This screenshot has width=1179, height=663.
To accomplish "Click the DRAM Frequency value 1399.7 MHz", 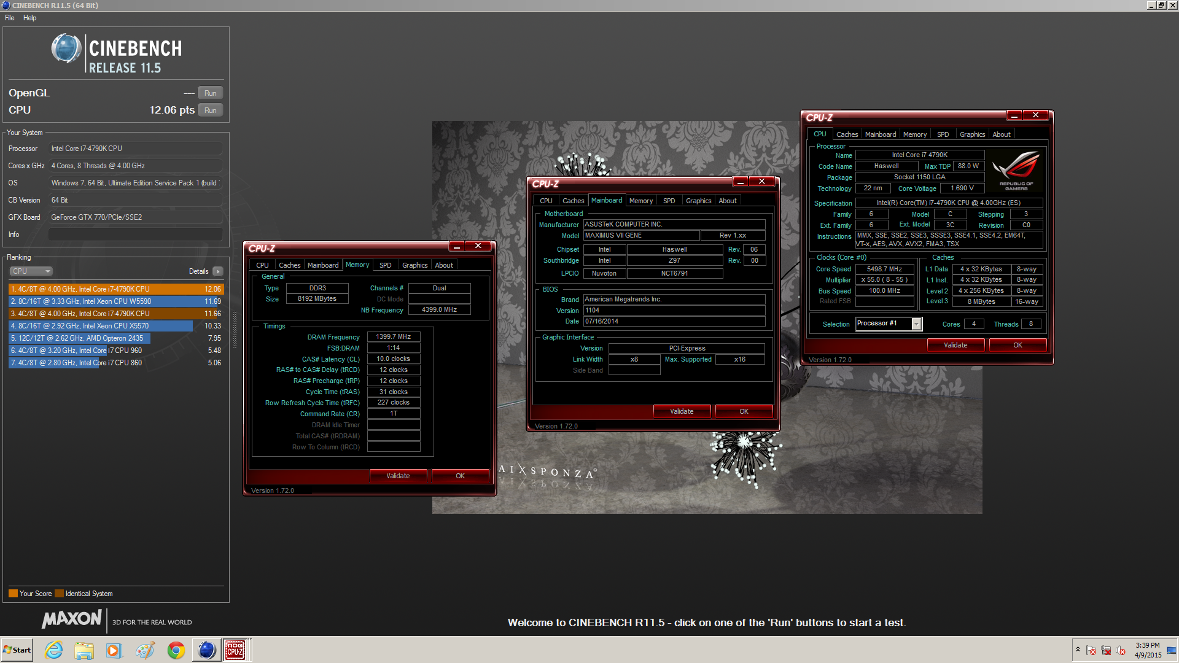I will click(394, 337).
